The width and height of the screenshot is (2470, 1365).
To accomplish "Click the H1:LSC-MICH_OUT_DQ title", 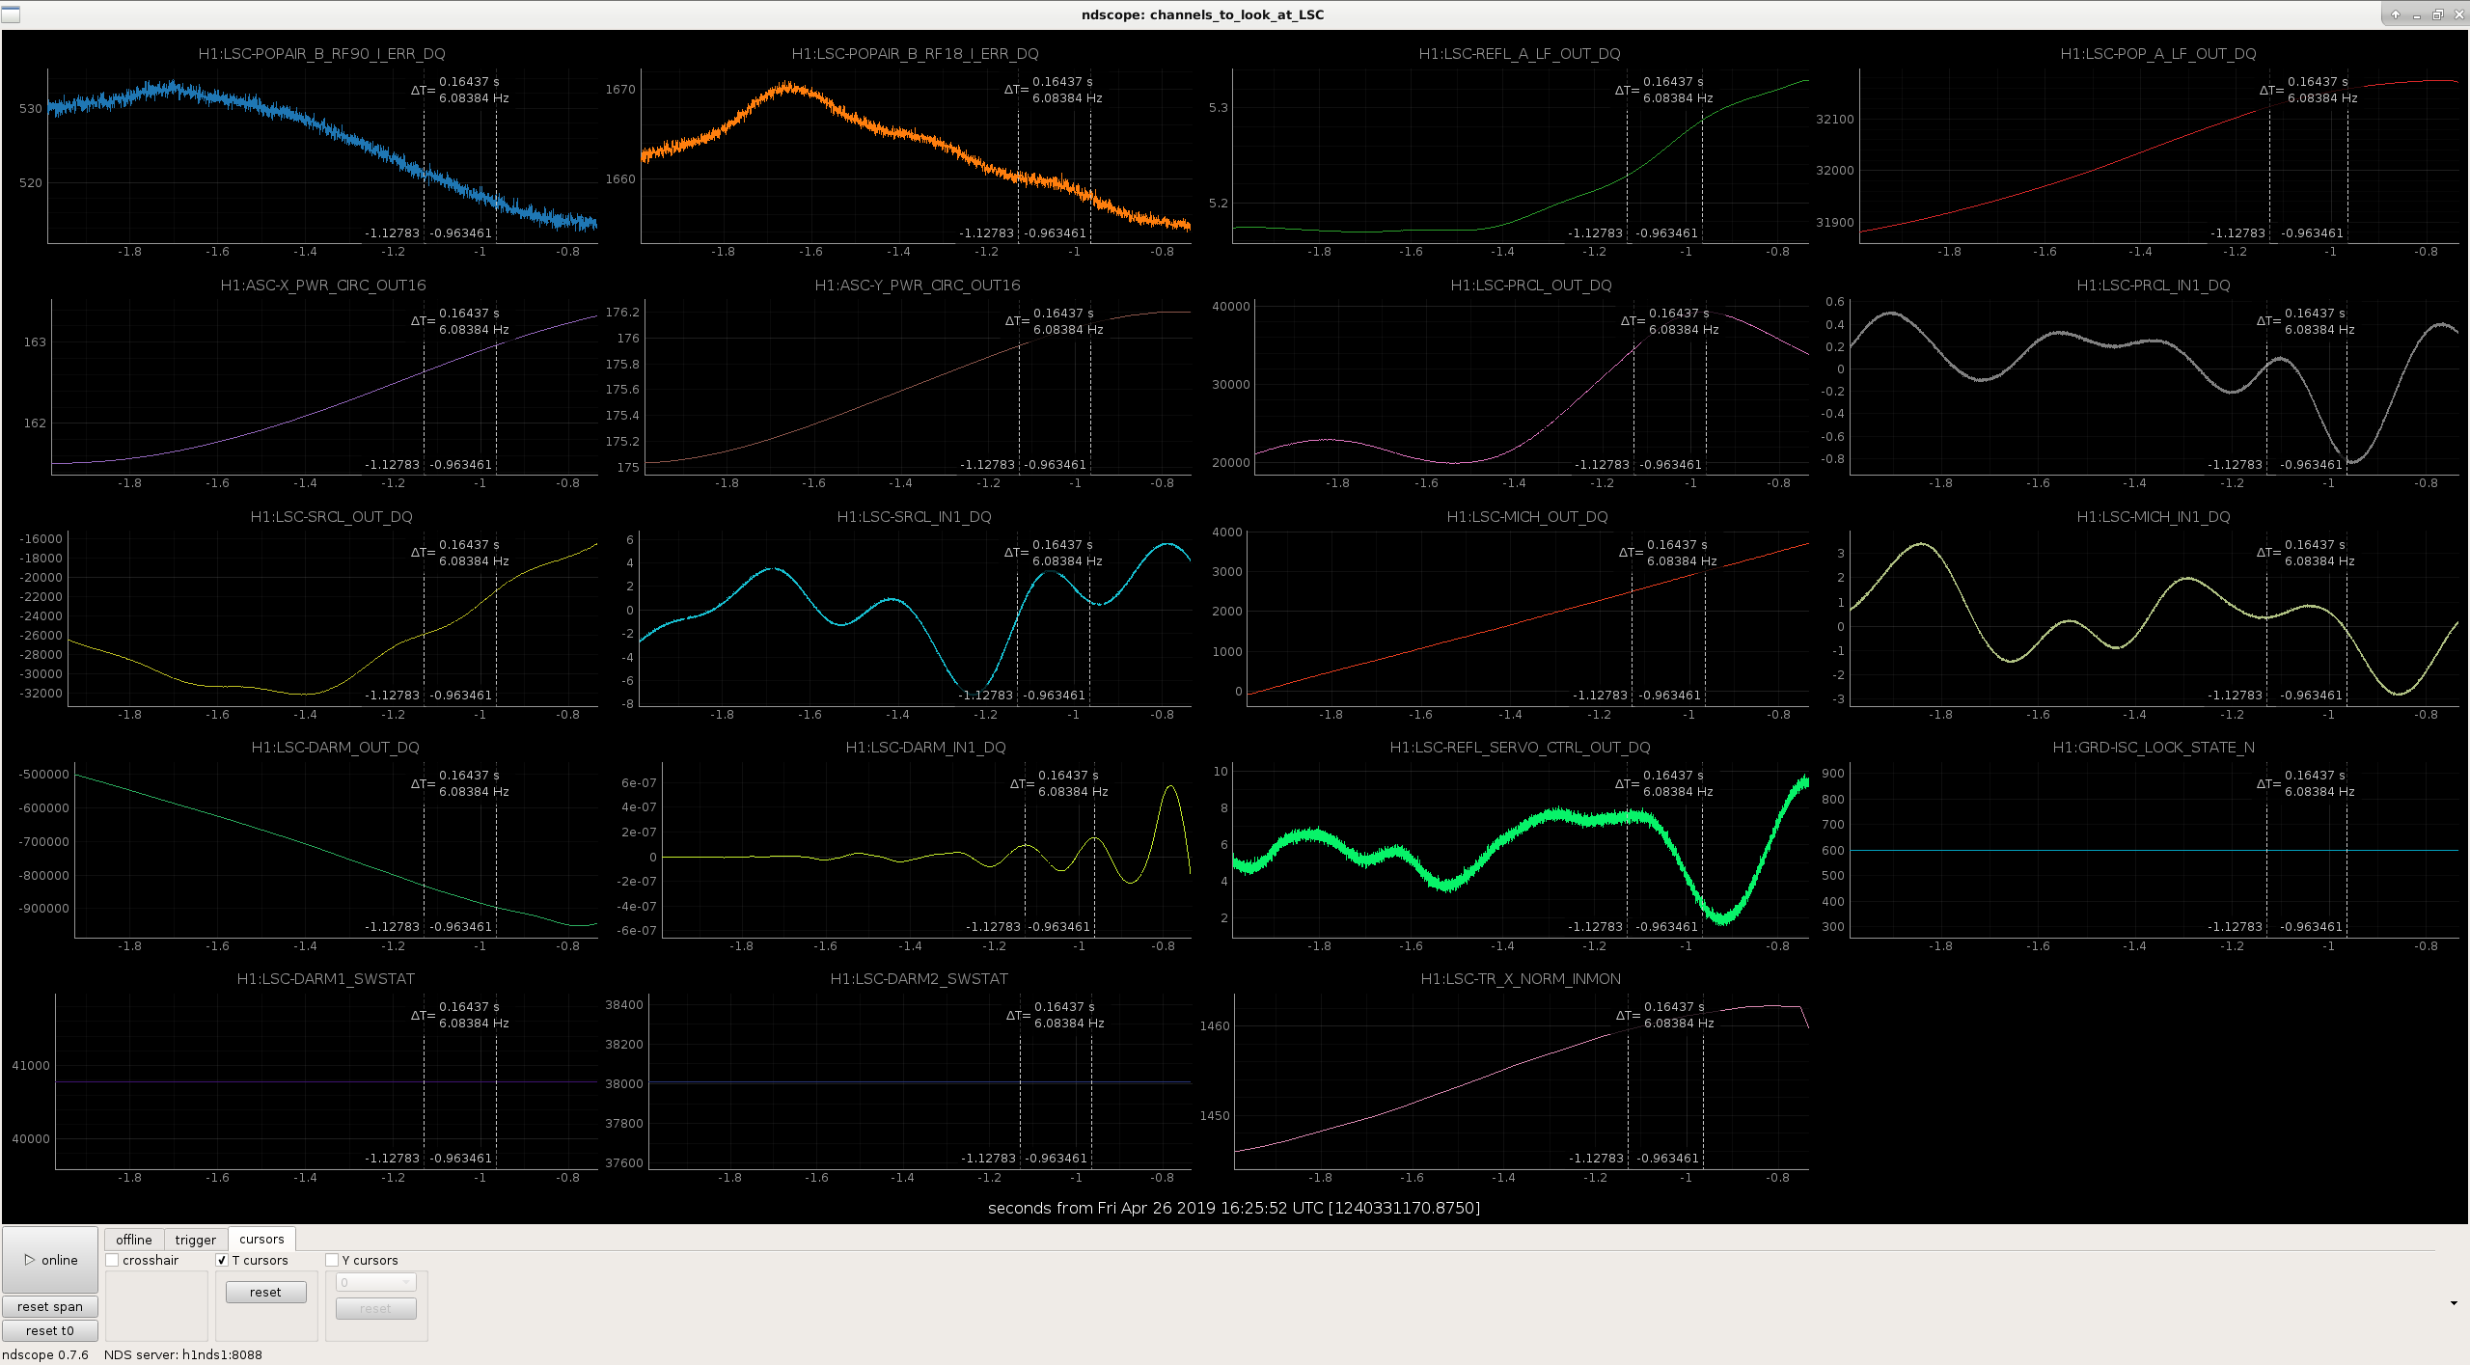I will [x=1527, y=517].
